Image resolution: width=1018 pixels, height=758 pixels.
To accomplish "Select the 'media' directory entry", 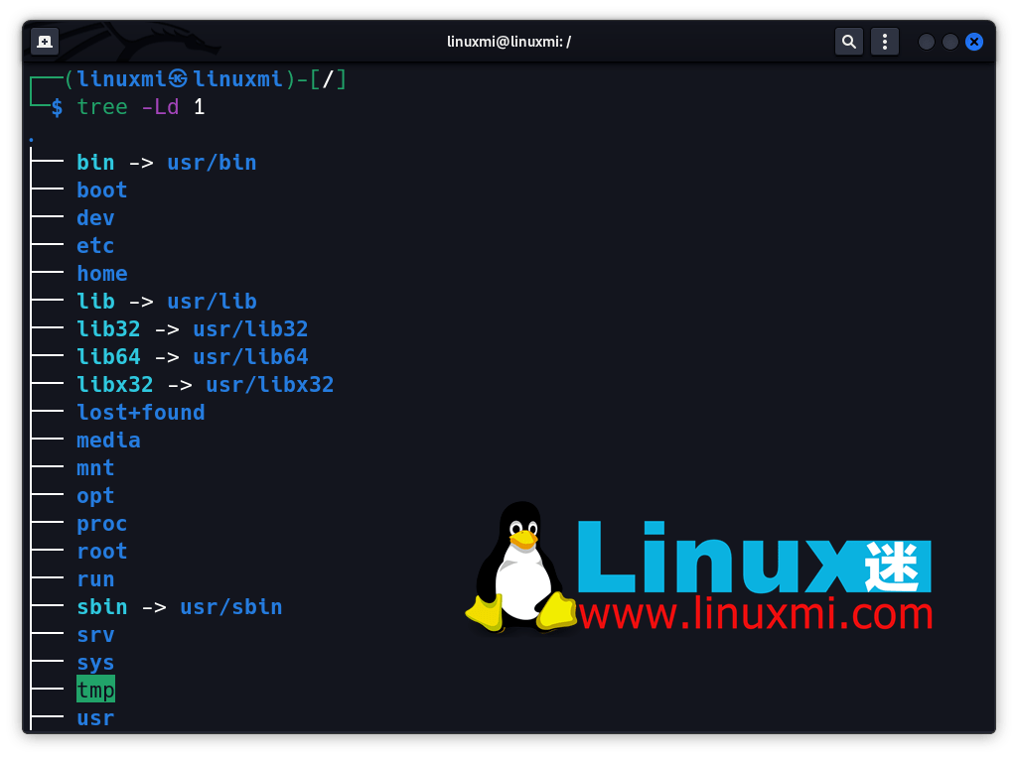I will [108, 441].
